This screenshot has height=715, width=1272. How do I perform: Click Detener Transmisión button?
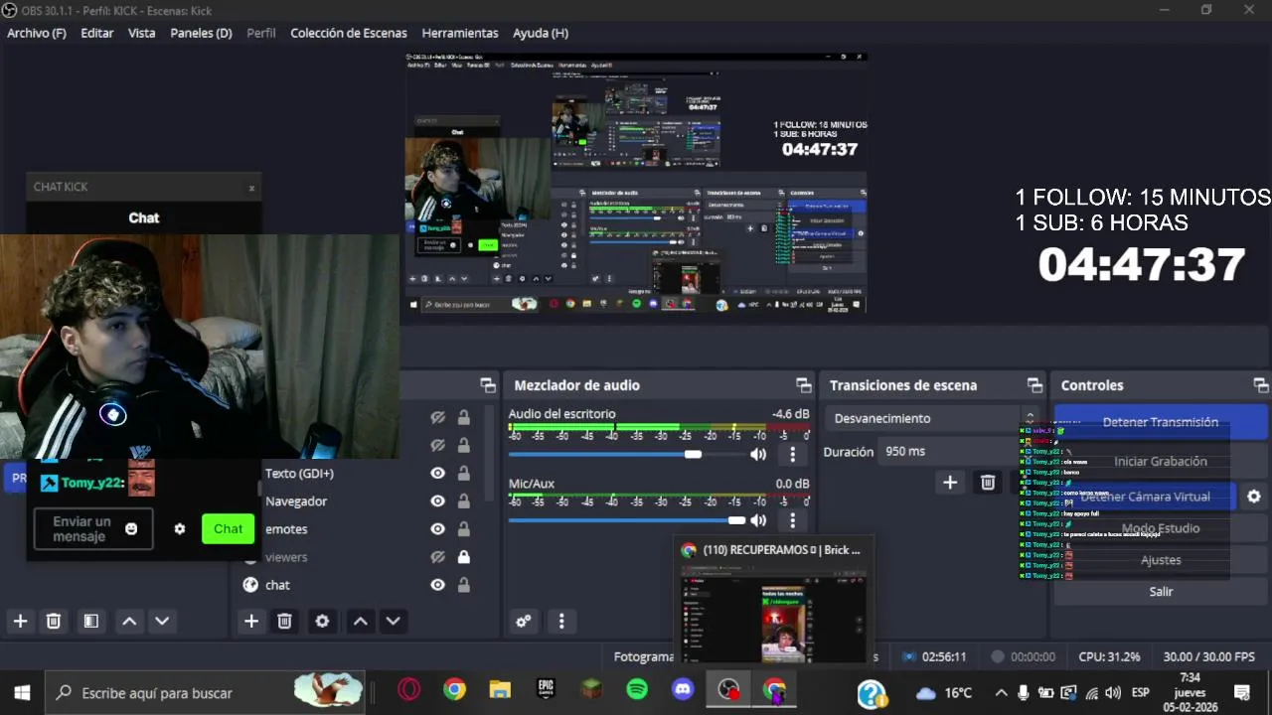pos(1161,422)
